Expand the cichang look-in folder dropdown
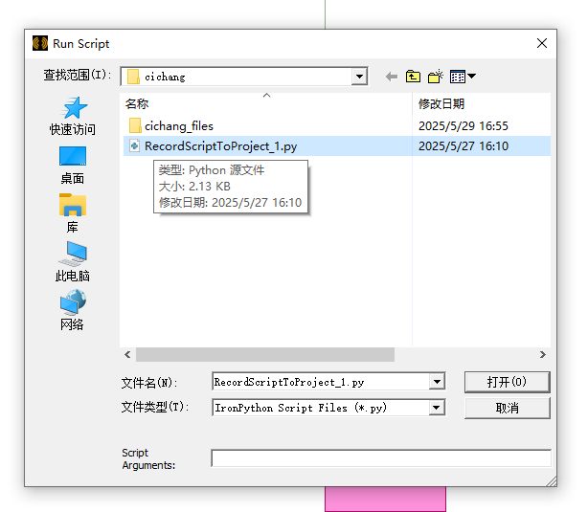588x512 pixels. [359, 77]
